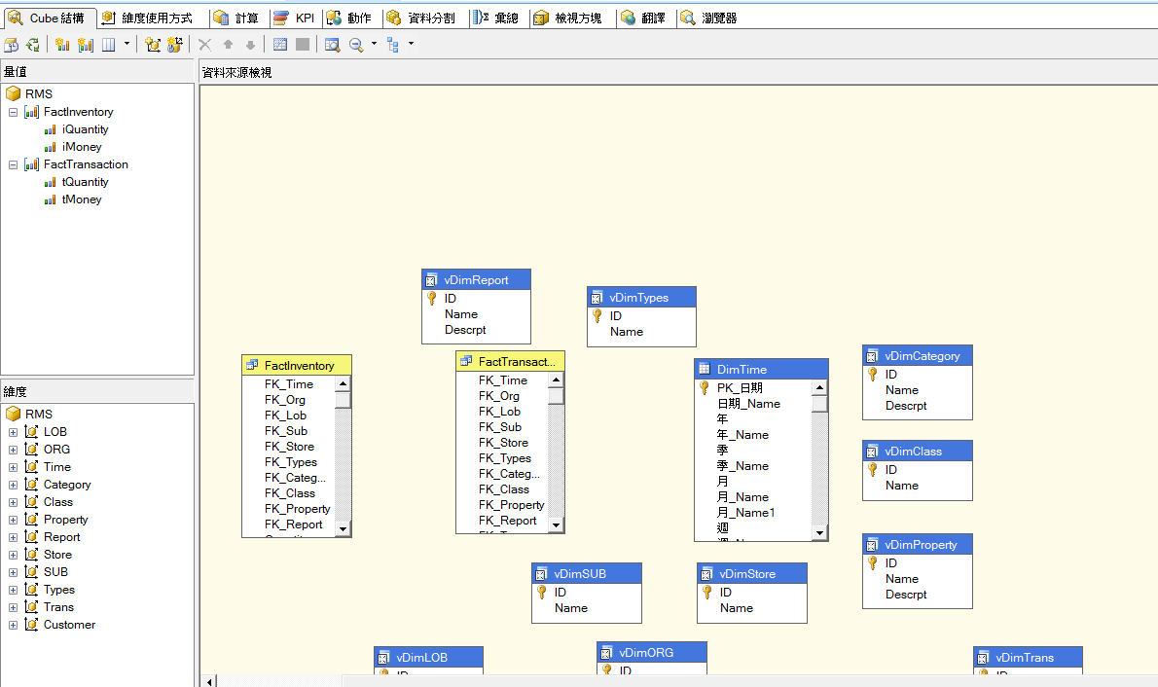This screenshot has height=687, width=1158.
Task: Click the FactInventory table scroll-up arrow
Action: pyautogui.click(x=343, y=384)
